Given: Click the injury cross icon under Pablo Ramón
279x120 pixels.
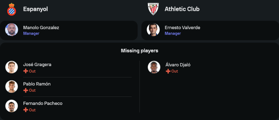Looking at the screenshot, I should click(26, 90).
